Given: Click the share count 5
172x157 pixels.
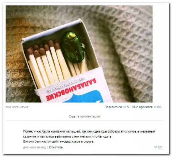Looking at the screenshot, I should click(x=128, y=107).
